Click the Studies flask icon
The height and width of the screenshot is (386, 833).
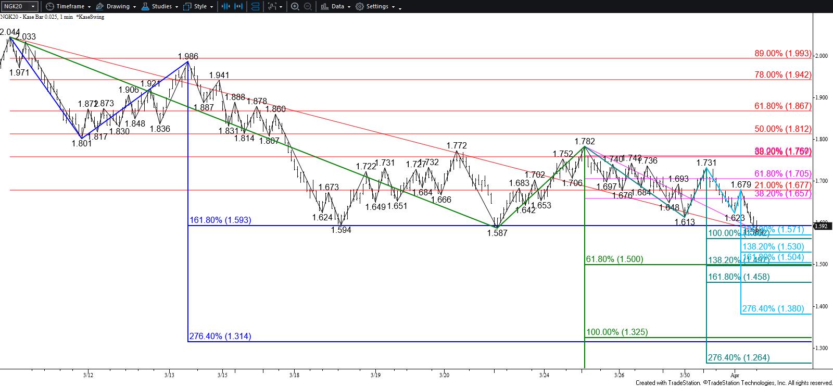click(146, 6)
